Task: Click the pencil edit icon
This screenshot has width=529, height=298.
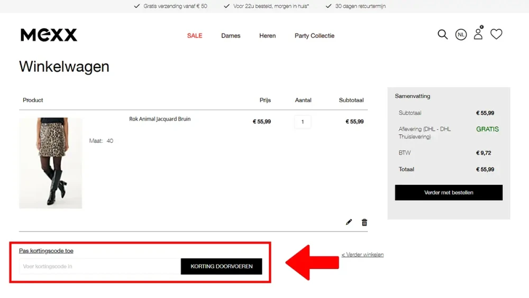Action: tap(349, 222)
